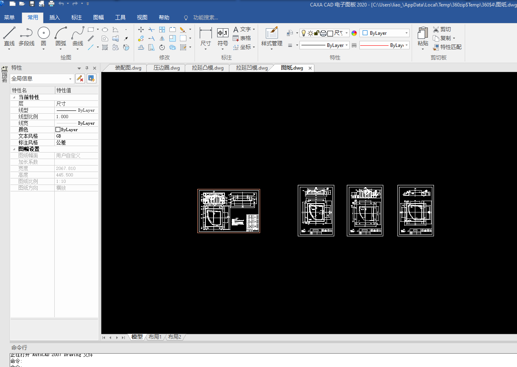Click the Ellipse draw tool icon
Image resolution: width=517 pixels, height=367 pixels.
pyautogui.click(x=105, y=30)
